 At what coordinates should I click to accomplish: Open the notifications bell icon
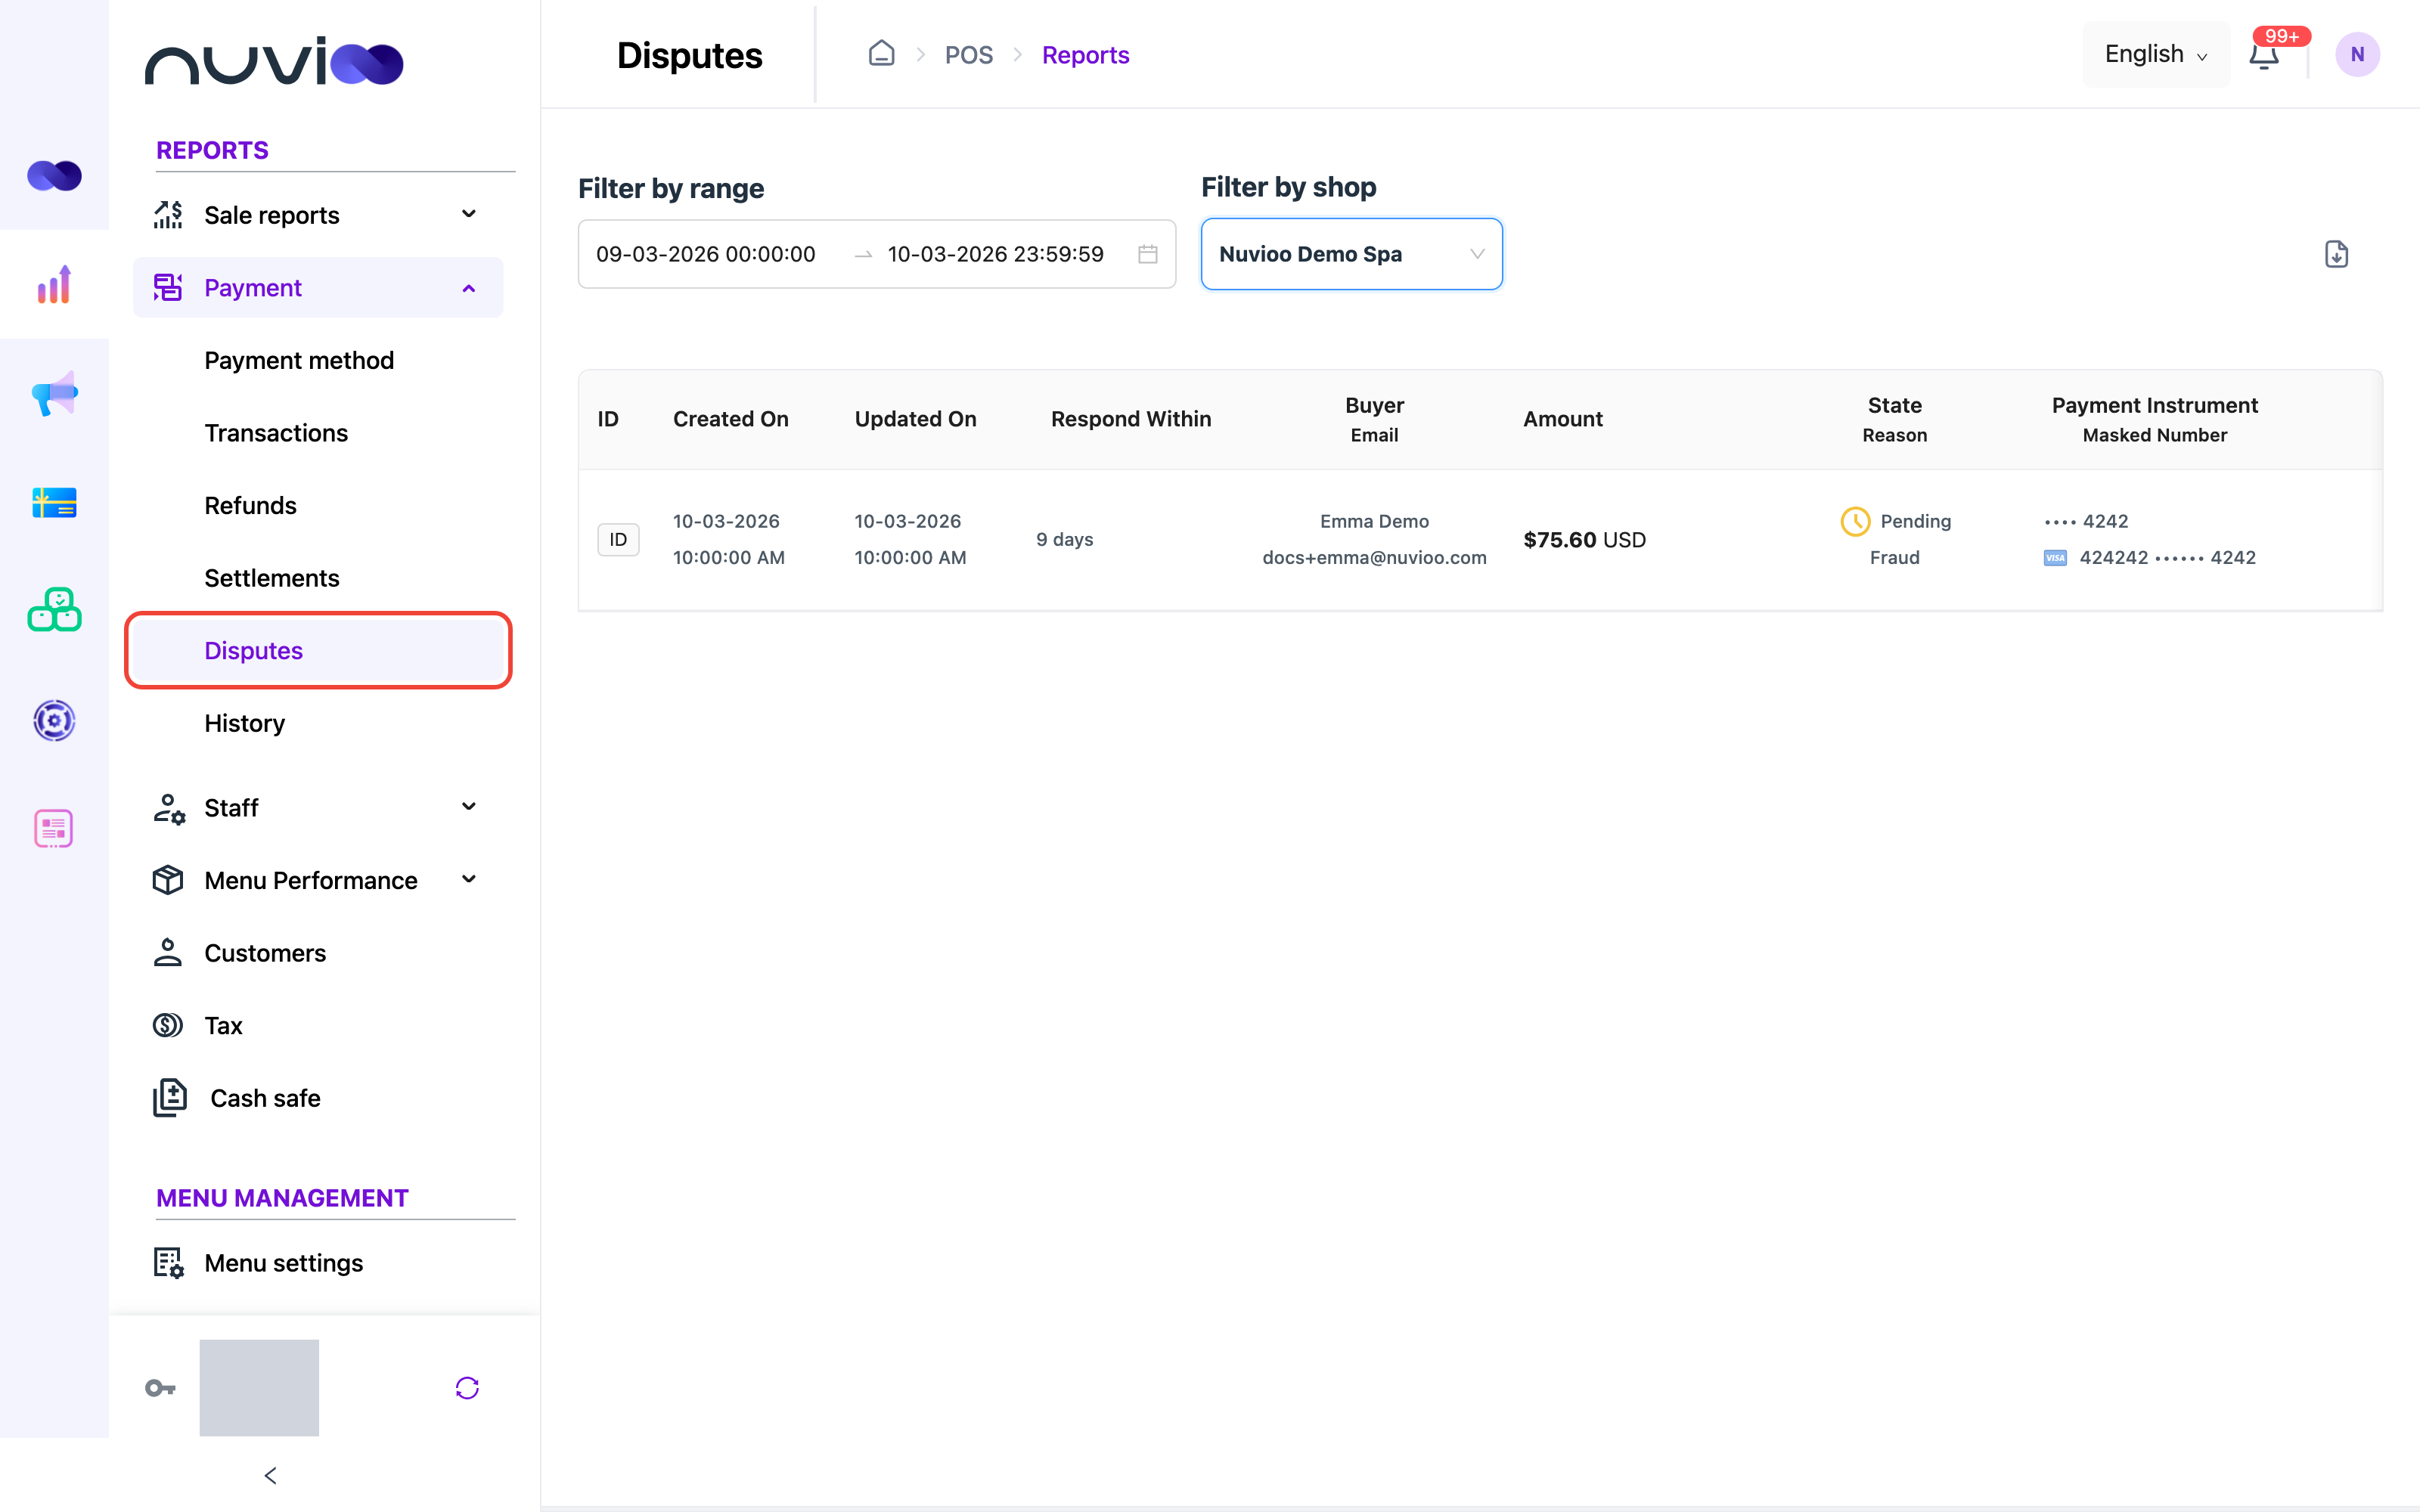(x=2264, y=55)
